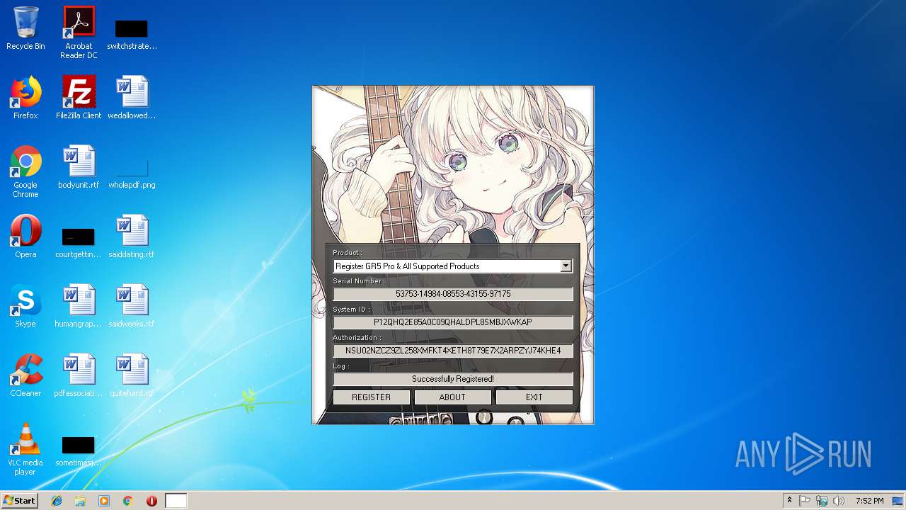
Task: Click the network tray icon
Action: pyautogui.click(x=822, y=501)
